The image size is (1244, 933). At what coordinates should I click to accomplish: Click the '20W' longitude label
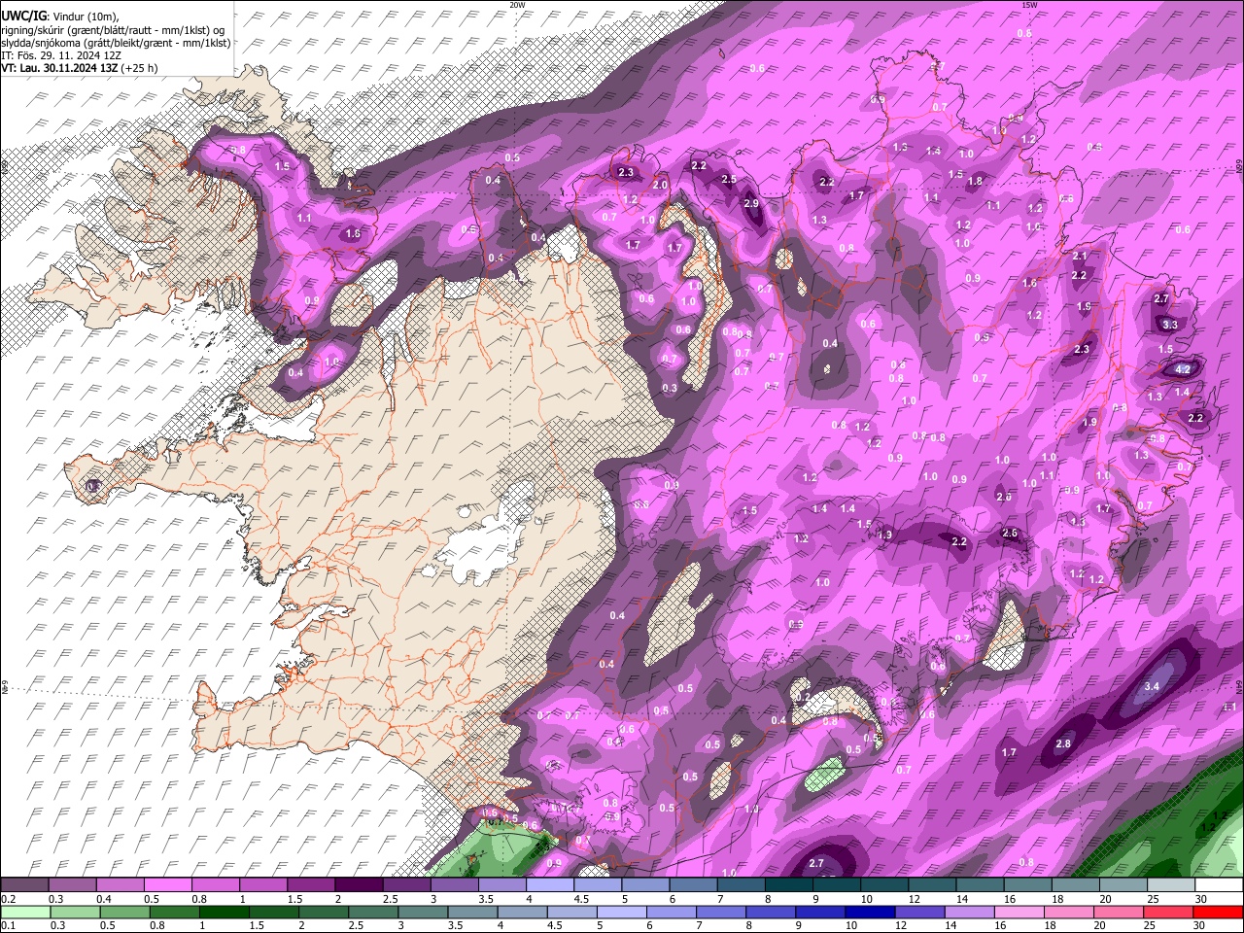point(517,5)
